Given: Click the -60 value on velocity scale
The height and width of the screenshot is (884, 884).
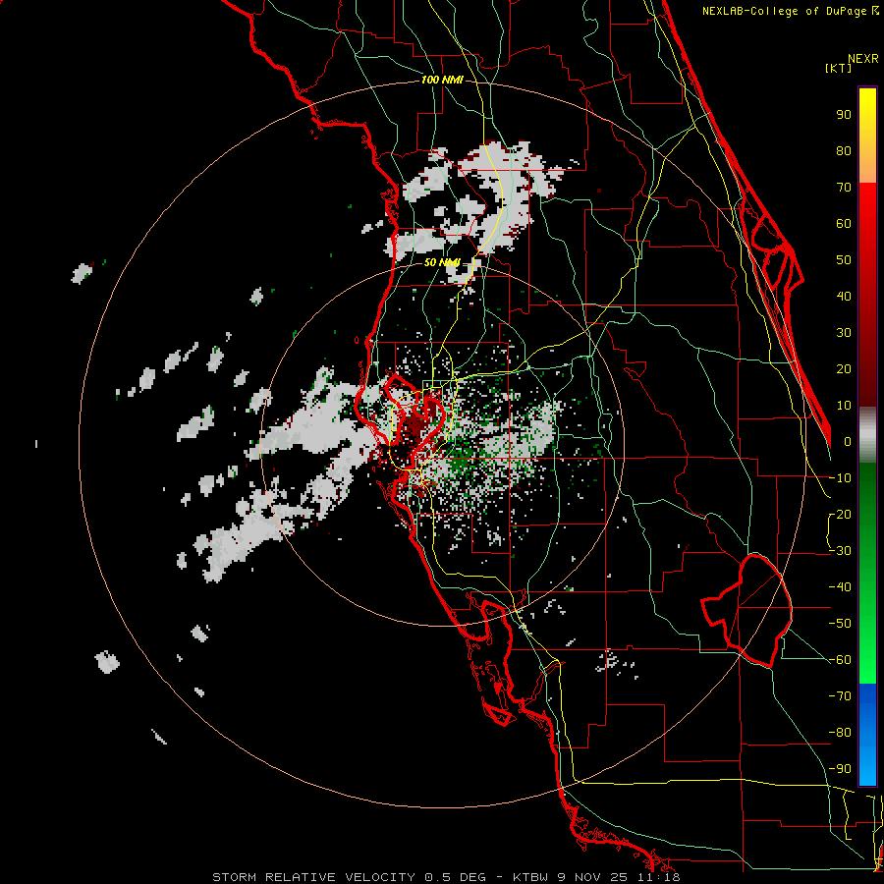Looking at the screenshot, I should point(840,660).
